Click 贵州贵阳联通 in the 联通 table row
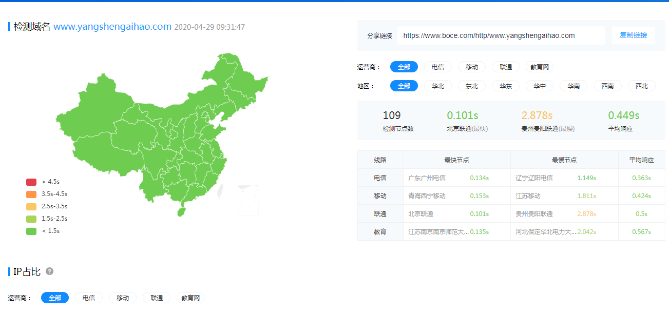Screen dimensions: 669x312 pos(534,214)
